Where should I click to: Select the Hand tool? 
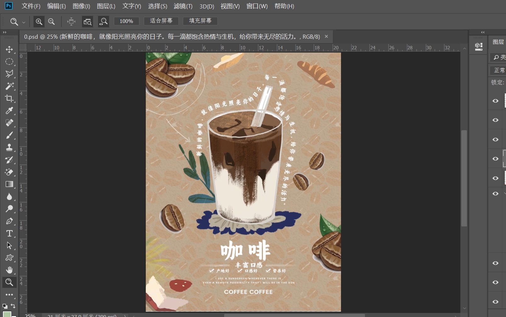coord(9,270)
